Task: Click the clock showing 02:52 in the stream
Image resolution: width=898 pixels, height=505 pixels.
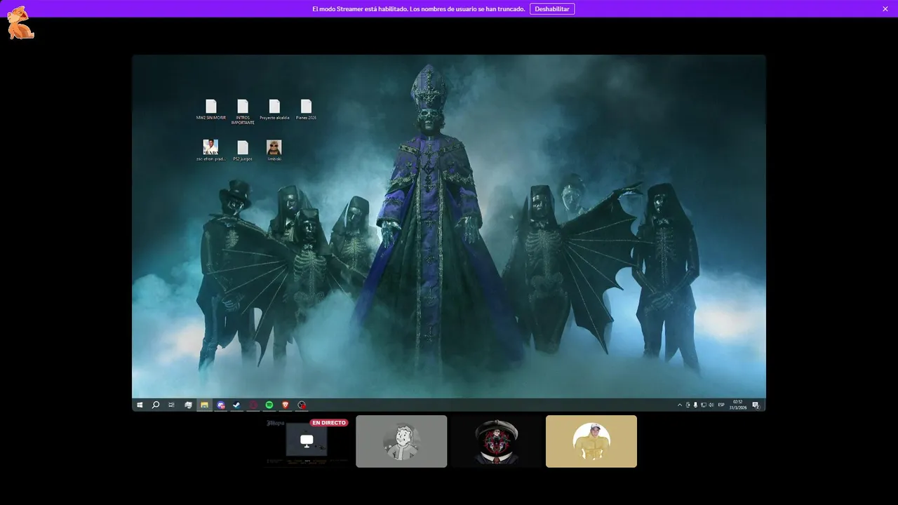Action: pyautogui.click(x=738, y=405)
